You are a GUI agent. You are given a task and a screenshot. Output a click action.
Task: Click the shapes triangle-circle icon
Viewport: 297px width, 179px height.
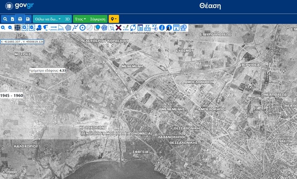[183, 27]
